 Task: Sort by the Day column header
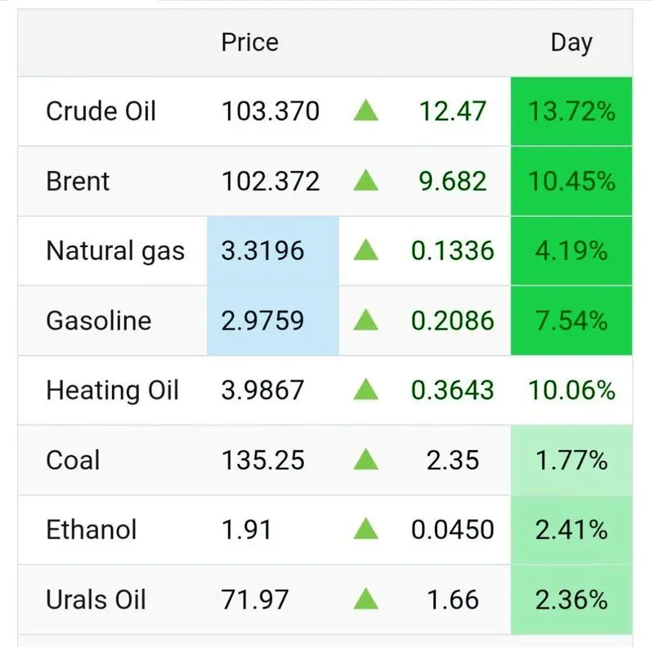(x=571, y=43)
